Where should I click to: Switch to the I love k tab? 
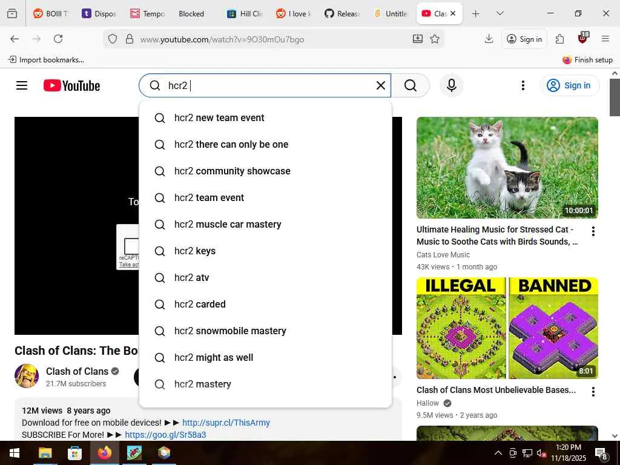294,13
